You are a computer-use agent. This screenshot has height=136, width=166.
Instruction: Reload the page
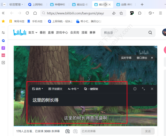pyautogui.click(x=27, y=13)
